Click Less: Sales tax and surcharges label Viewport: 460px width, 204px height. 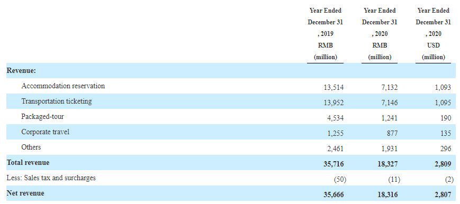51,178
